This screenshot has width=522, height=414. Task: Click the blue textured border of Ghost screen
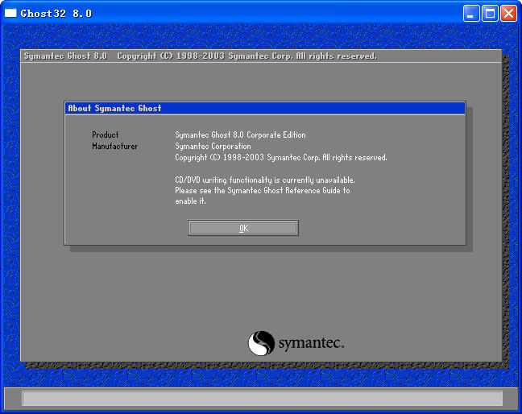[10, 201]
